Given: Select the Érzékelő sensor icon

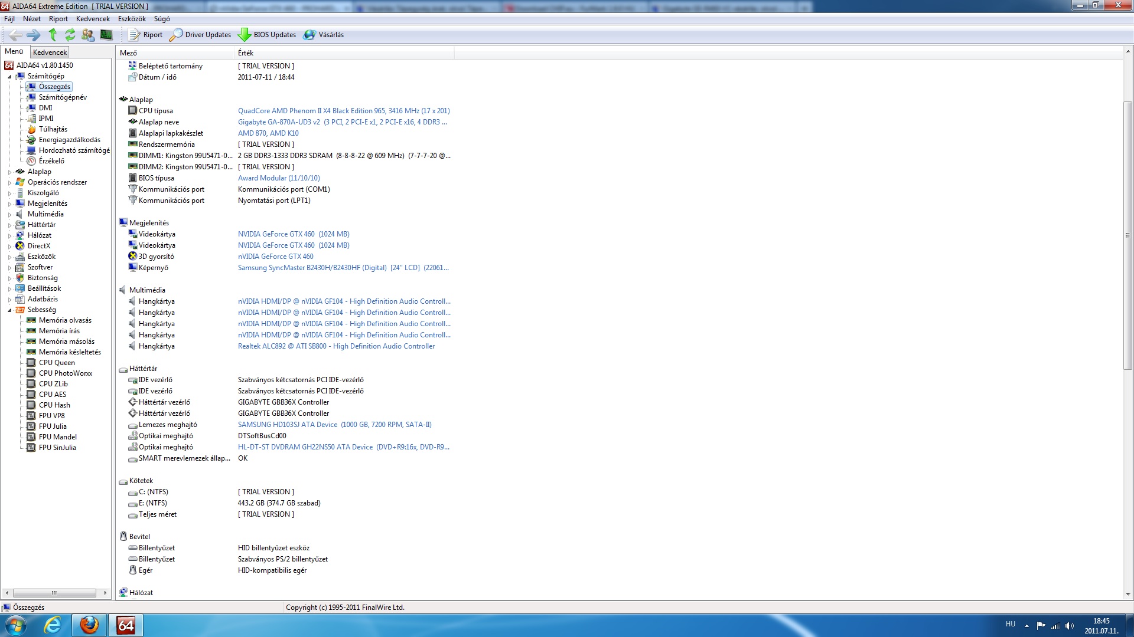Looking at the screenshot, I should click(31, 161).
